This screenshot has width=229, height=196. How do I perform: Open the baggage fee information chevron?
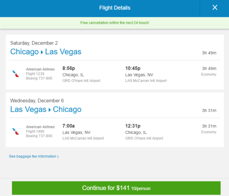58,157
